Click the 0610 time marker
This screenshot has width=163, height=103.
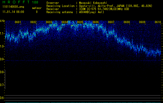tap(158, 22)
